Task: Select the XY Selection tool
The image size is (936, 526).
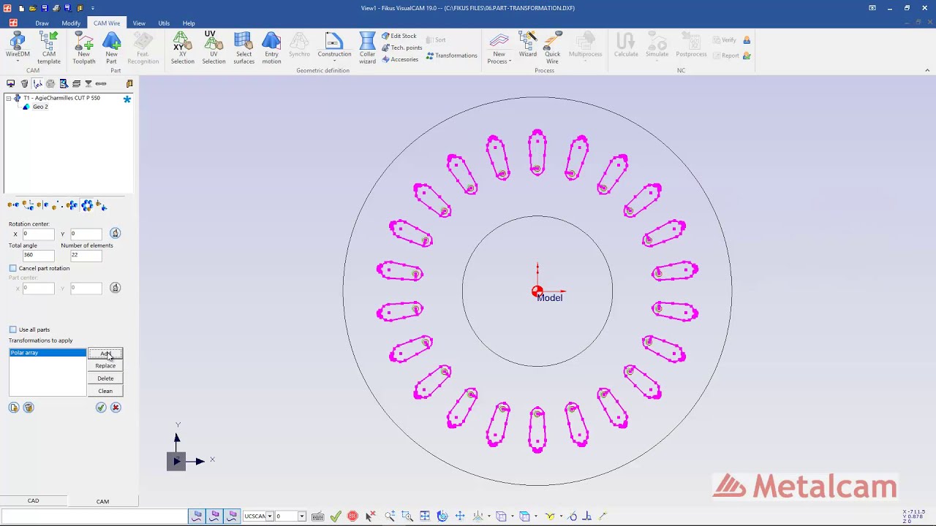Action: tap(182, 47)
